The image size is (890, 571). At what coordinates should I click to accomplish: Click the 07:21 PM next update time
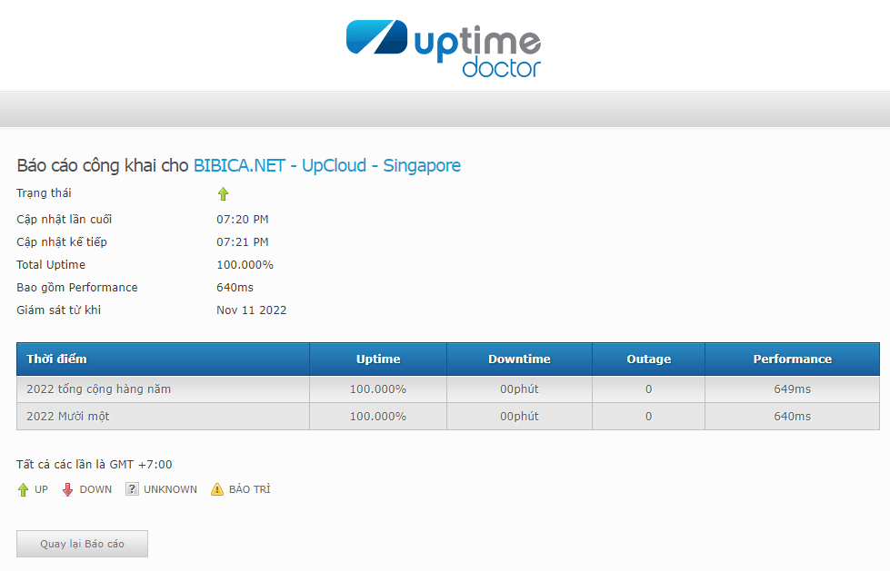[x=243, y=242]
